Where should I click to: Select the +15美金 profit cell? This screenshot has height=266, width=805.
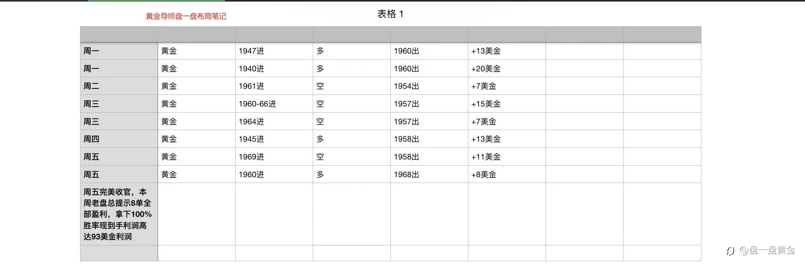click(507, 104)
